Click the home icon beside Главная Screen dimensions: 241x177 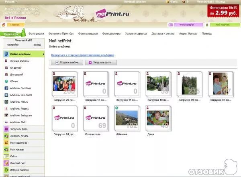[4, 25]
